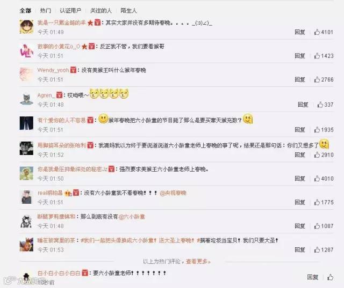
Task: Like the comment with 4010 thumbs-up
Action: point(317,179)
